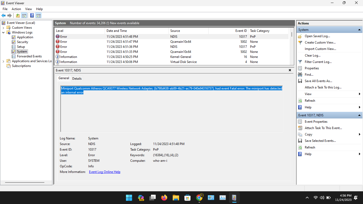The height and width of the screenshot is (204, 363).
Task: Sort by Event ID column header
Action: point(228,31)
